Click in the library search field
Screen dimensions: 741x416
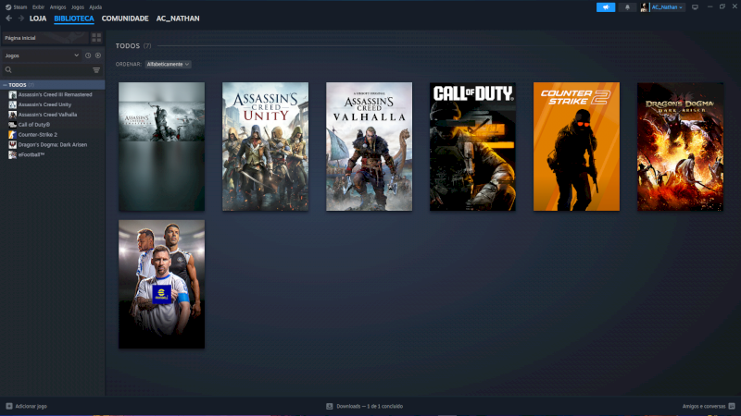click(x=52, y=70)
